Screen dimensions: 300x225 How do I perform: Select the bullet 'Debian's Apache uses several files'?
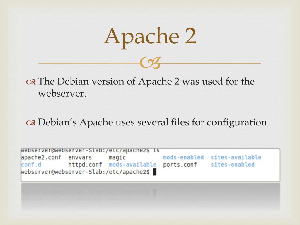[x=154, y=123]
